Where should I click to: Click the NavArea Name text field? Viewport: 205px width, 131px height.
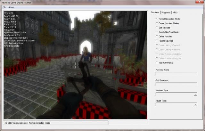[176, 74]
